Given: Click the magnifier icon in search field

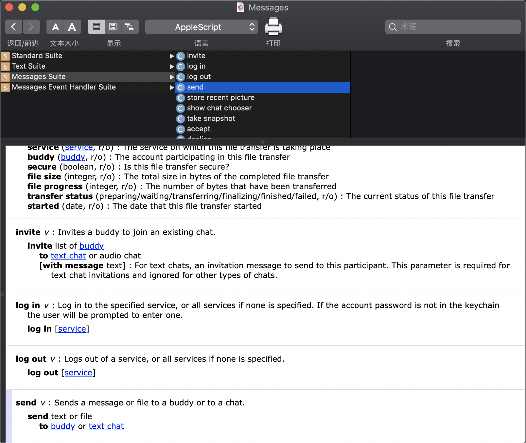Looking at the screenshot, I should (393, 27).
